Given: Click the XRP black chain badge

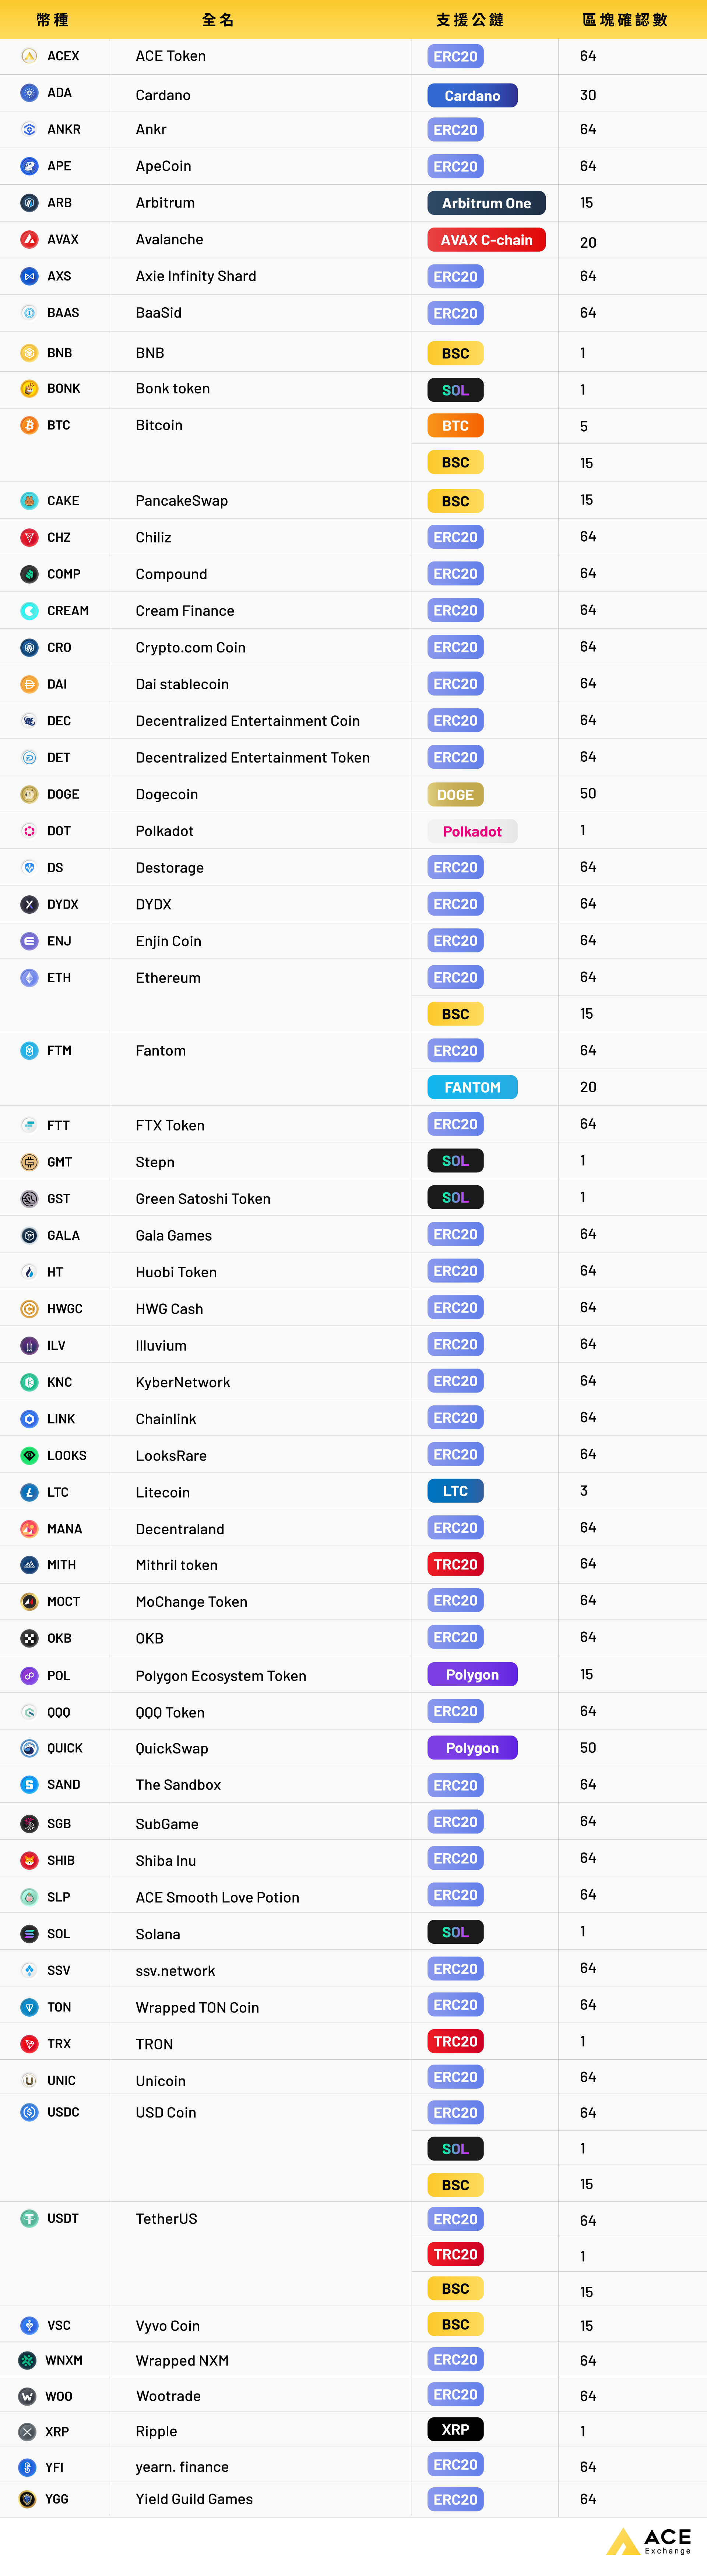Looking at the screenshot, I should 455,2429.
